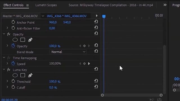Reset the Opacity property value
This screenshot has width=180, height=101.
(96, 45)
